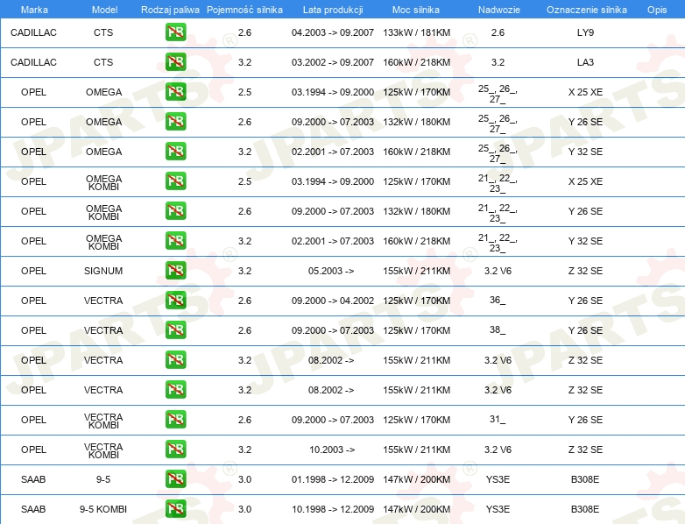Click the CTS model in the LY9 row
Viewport: 685px width, 524px height.
[x=103, y=32]
